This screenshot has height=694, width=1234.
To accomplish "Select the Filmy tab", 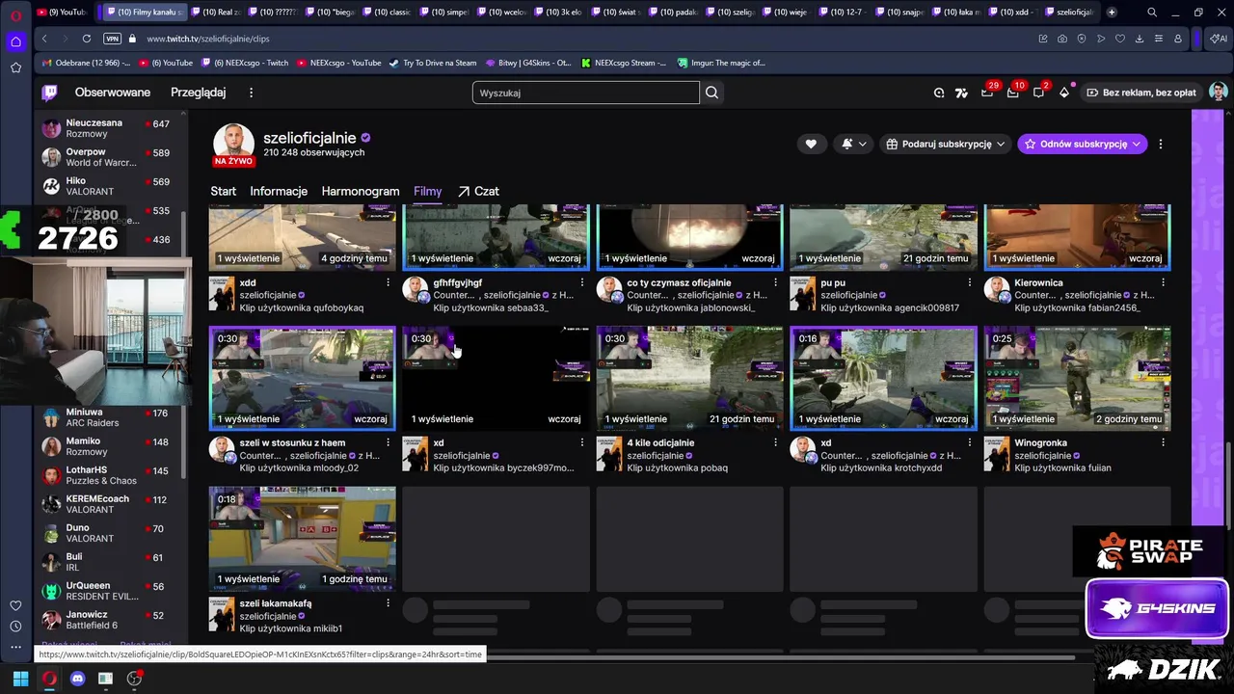I will [427, 191].
